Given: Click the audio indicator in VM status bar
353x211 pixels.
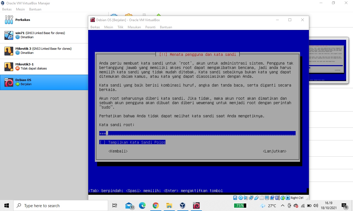Looking at the screenshot, I should pyautogui.click(x=246, y=198).
